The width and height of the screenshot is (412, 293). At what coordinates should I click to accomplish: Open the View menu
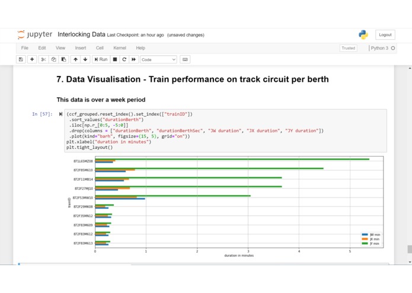(x=60, y=48)
